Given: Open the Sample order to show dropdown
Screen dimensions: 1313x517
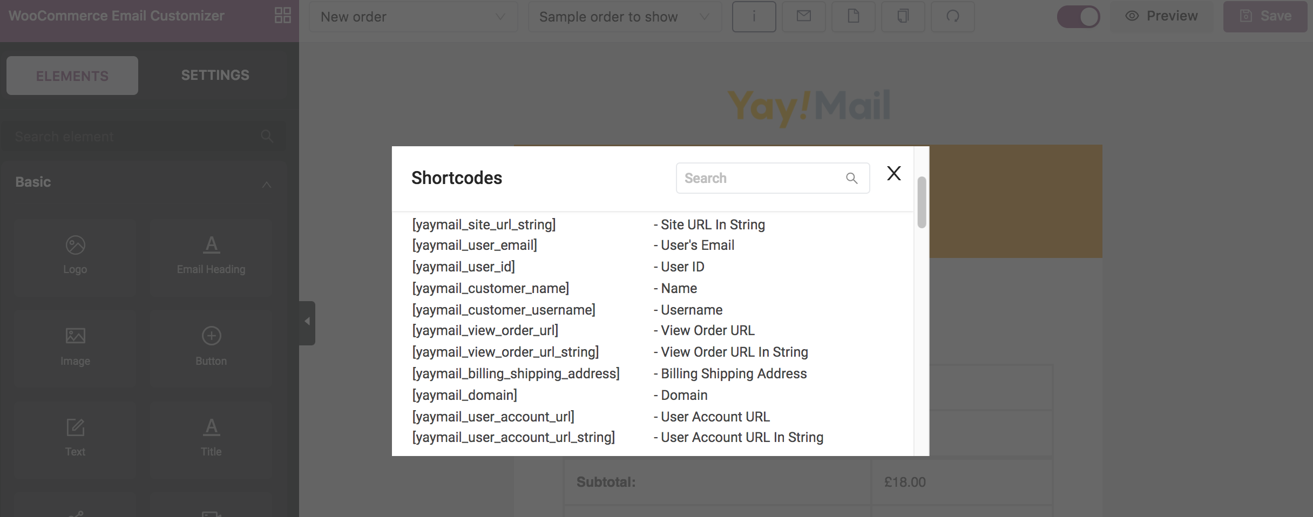Looking at the screenshot, I should (x=625, y=17).
